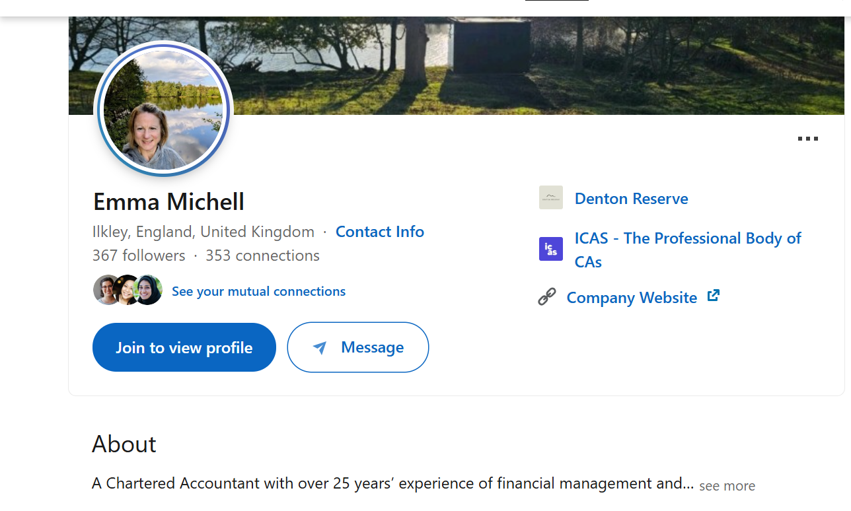
Task: See your mutual connections
Action: pyautogui.click(x=258, y=291)
